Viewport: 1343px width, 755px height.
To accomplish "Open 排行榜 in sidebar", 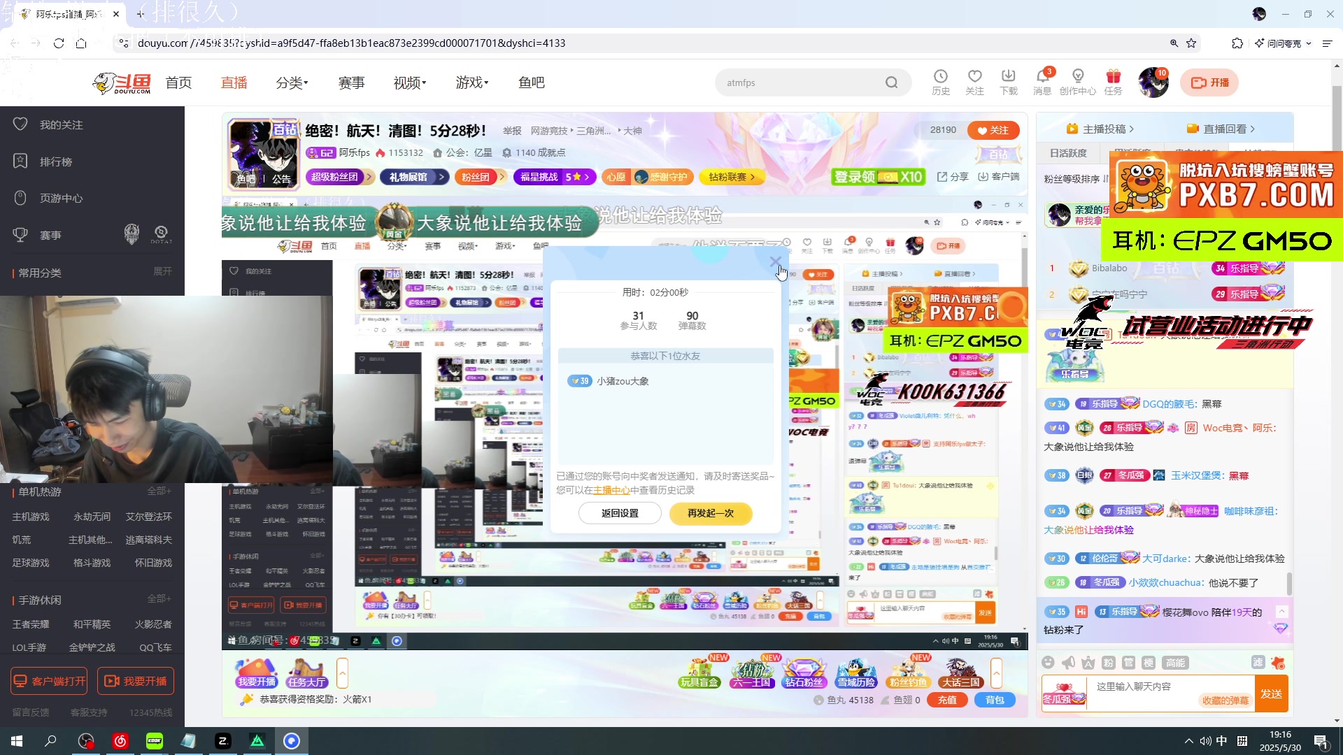I will 56,161.
